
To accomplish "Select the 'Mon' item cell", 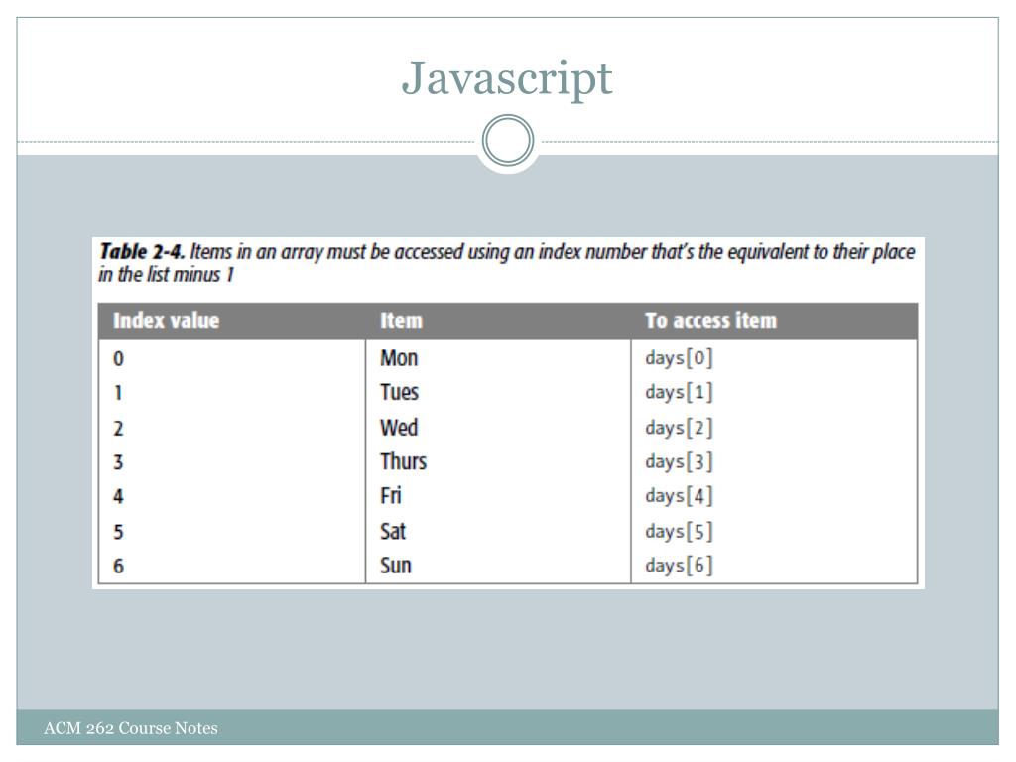I will pos(399,357).
